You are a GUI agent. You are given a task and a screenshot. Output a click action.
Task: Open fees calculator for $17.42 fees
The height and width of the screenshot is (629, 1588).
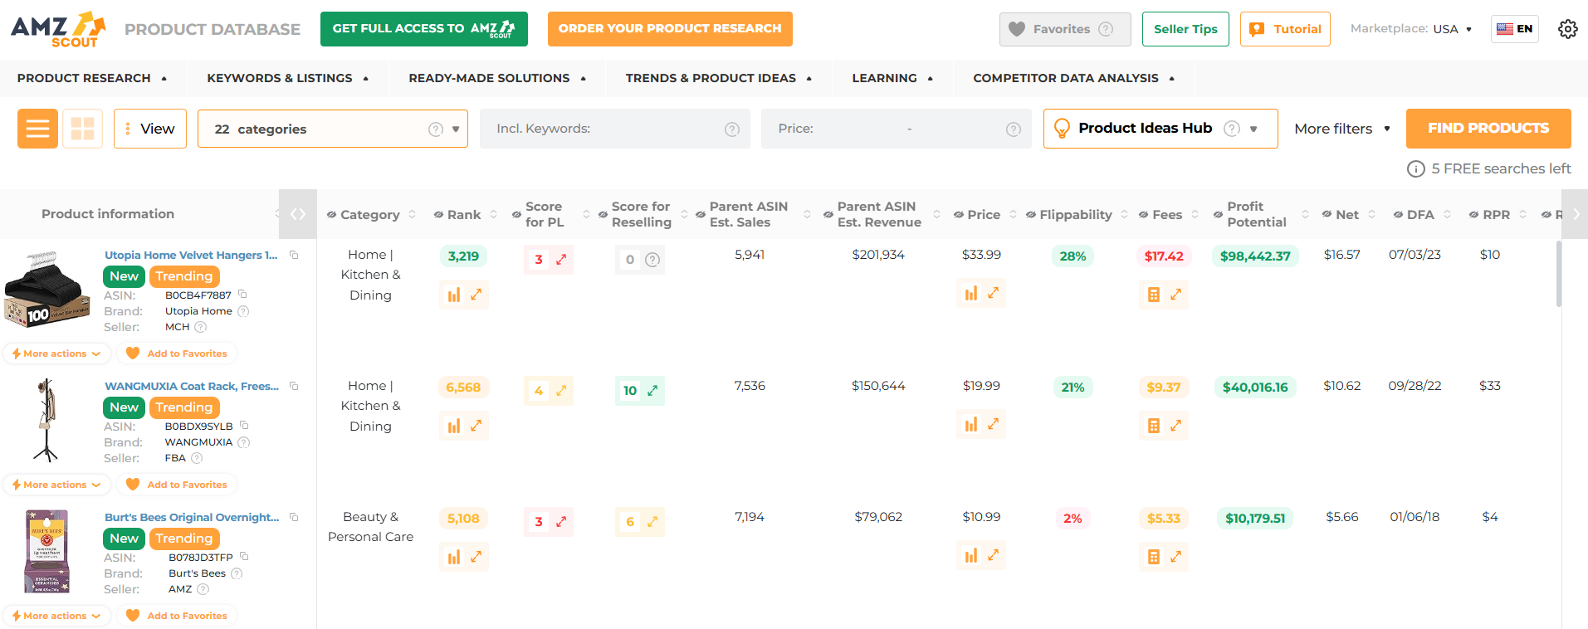(x=1154, y=295)
